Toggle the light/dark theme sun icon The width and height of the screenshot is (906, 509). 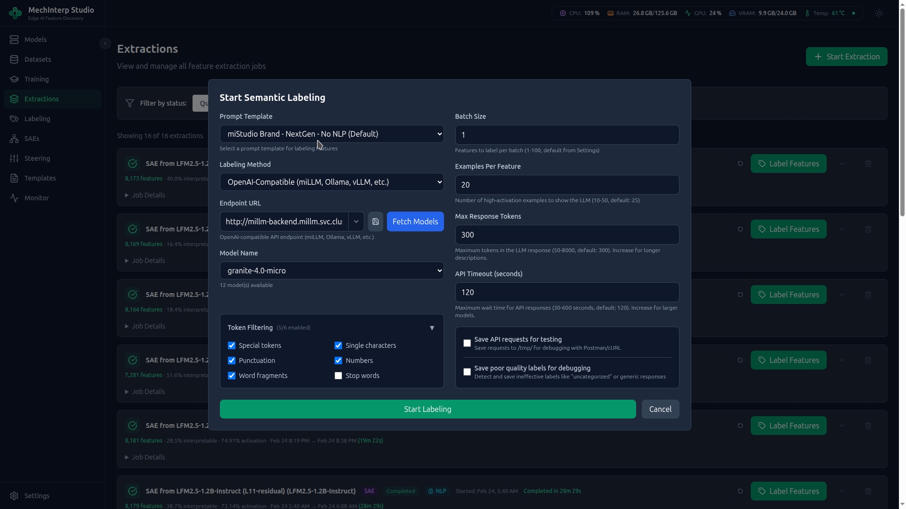(879, 13)
